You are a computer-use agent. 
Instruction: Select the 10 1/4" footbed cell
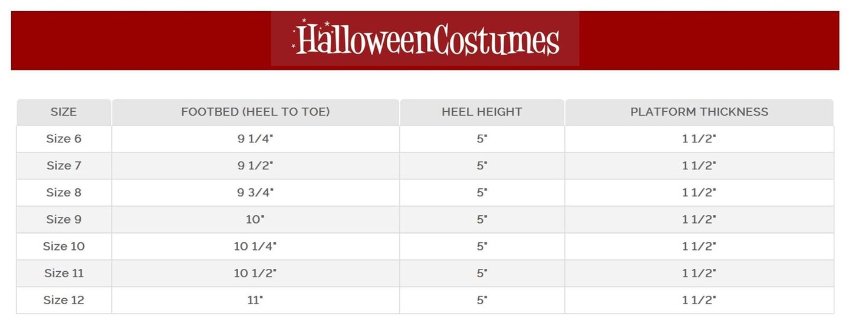(255, 246)
